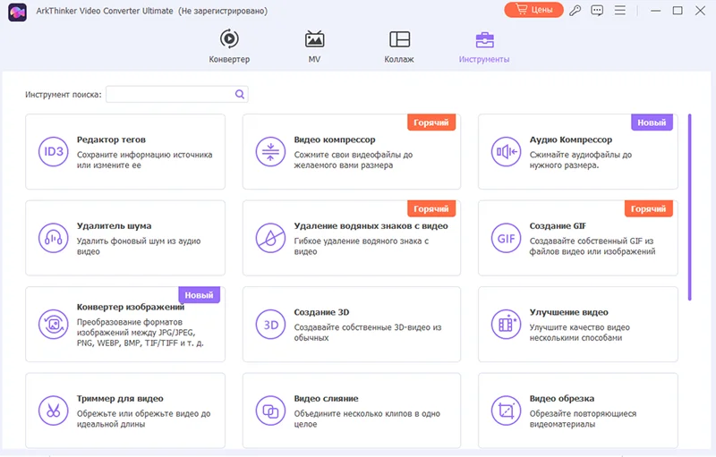Open the image converter icon
Viewport: 716px width, 457px height.
pyautogui.click(x=54, y=325)
